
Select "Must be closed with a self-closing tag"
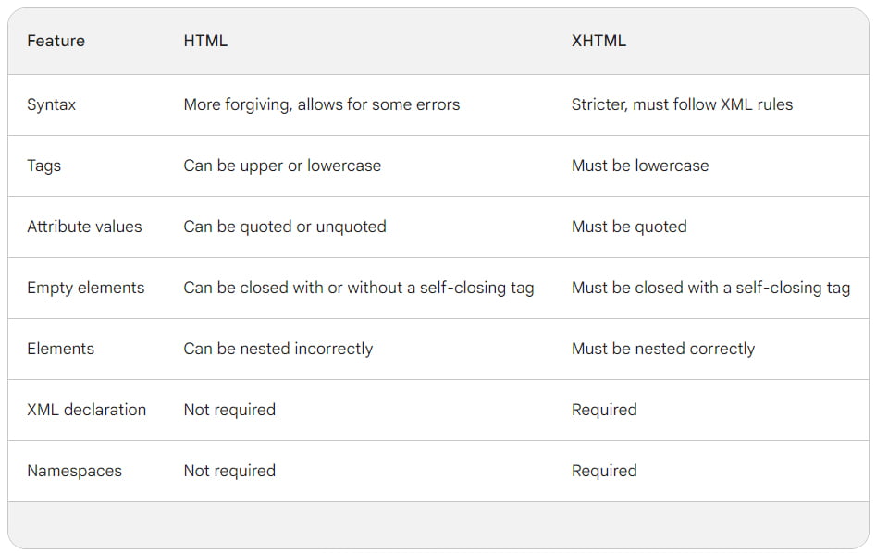[710, 288]
